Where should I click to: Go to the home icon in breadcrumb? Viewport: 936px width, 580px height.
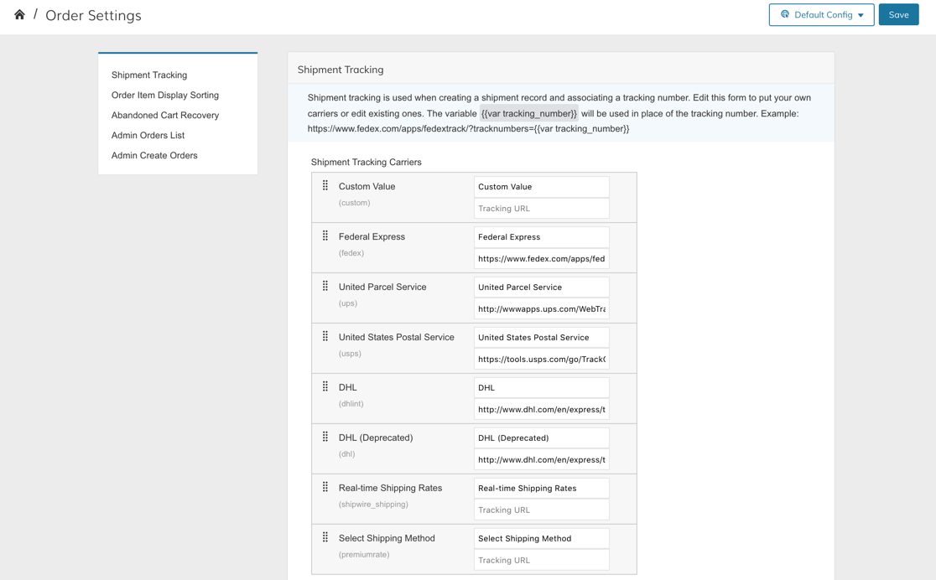(x=19, y=15)
